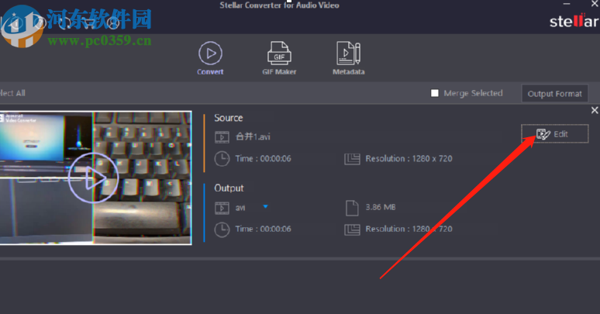Play the video preview thumbnail
The height and width of the screenshot is (314, 600).
click(x=93, y=178)
